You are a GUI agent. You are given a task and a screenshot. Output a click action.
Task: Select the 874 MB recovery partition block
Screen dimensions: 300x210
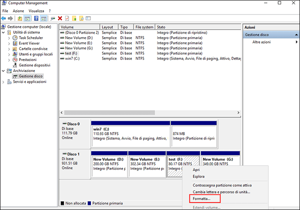pyautogui.click(x=194, y=134)
